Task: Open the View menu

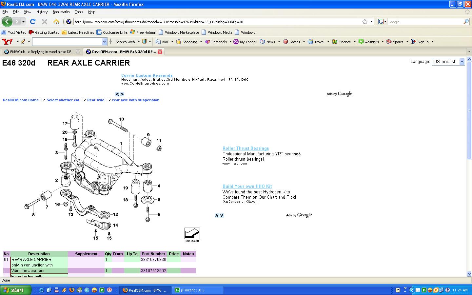Action: pos(28,12)
